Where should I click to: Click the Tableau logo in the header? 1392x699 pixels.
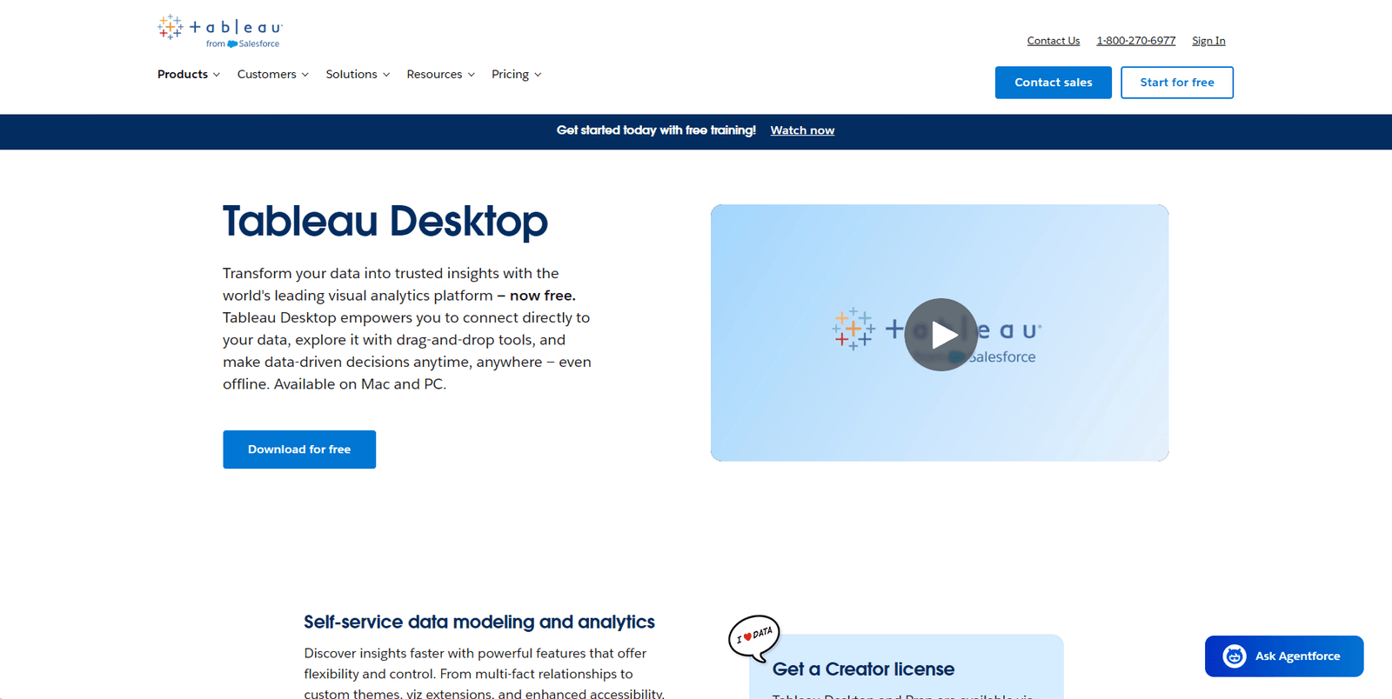coord(219,30)
